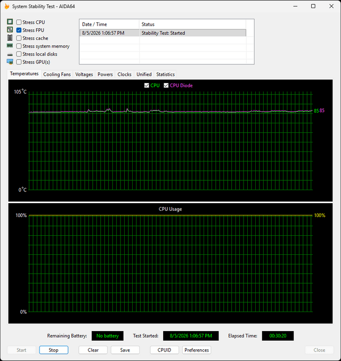Screen dimensions: 341x361
Task: Show the Clocks tab
Action: tap(125, 74)
